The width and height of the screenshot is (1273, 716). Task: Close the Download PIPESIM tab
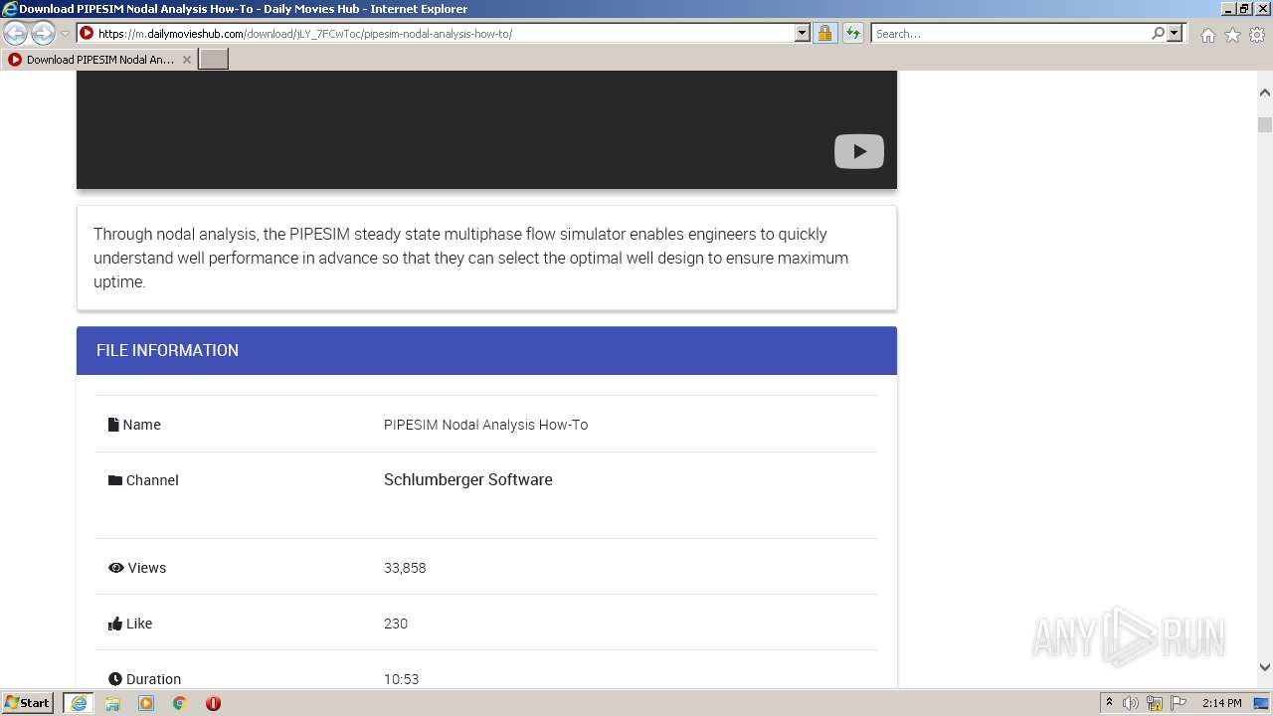coord(186,60)
